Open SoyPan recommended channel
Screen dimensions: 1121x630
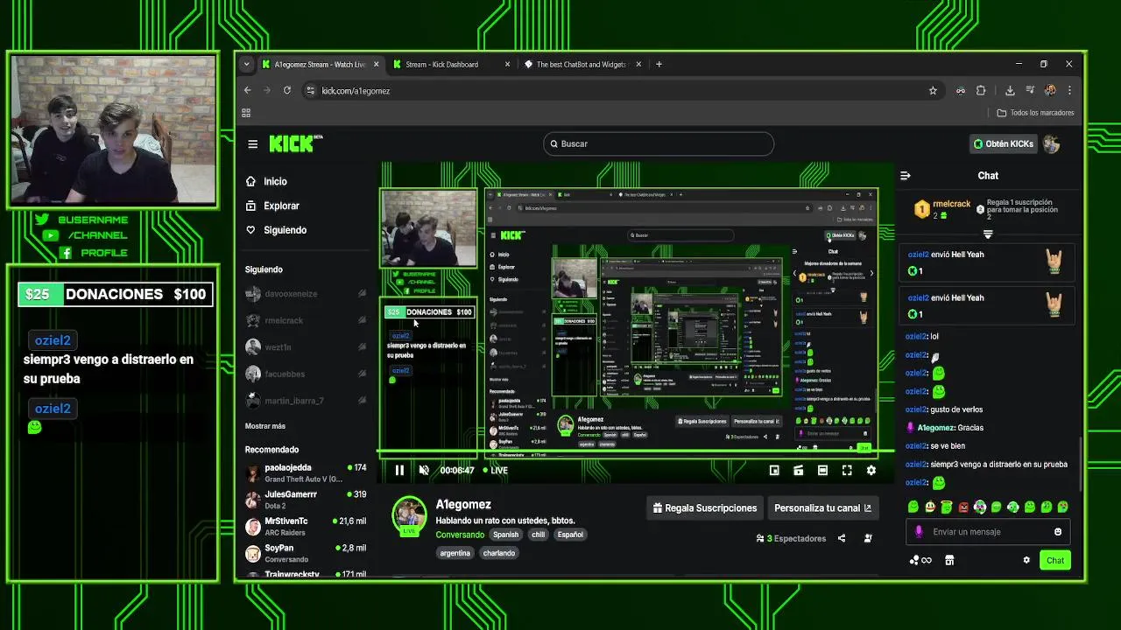306,553
